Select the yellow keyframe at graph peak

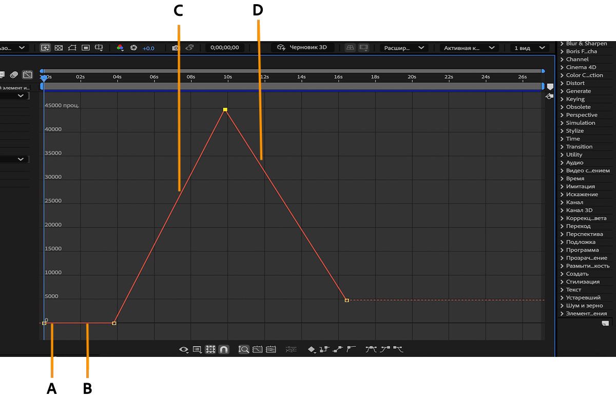tap(225, 109)
